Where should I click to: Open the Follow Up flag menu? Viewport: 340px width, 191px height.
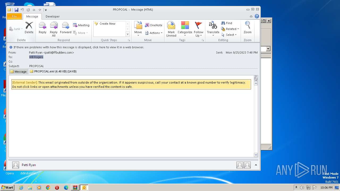(x=198, y=29)
